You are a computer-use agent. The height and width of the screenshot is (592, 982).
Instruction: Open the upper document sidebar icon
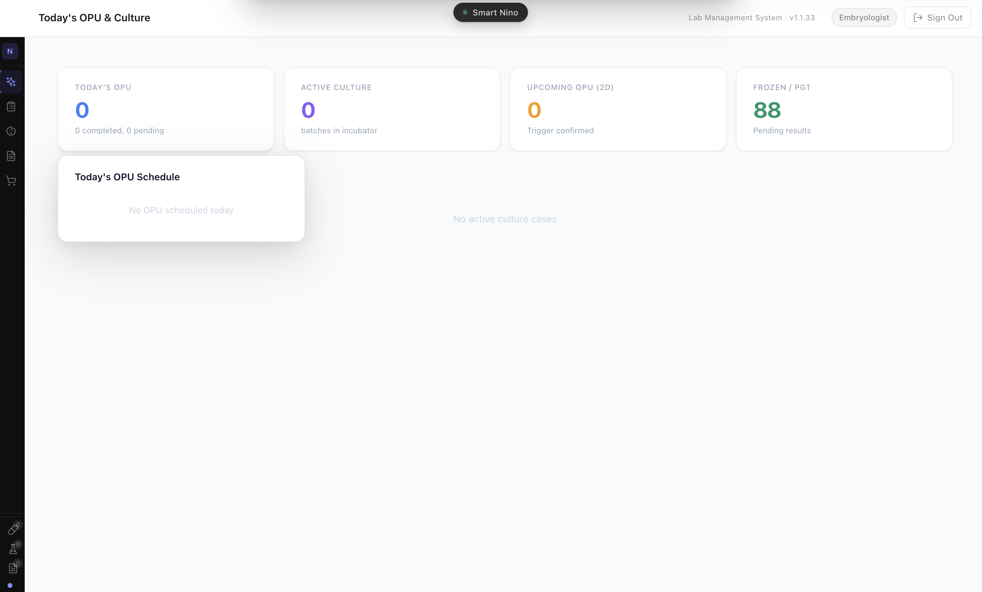tap(11, 156)
